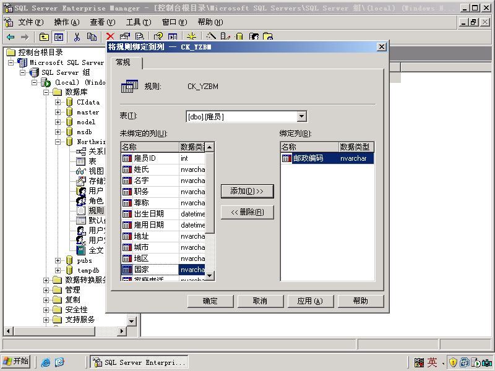Click the action pane toggle toolbar icon

173,36
